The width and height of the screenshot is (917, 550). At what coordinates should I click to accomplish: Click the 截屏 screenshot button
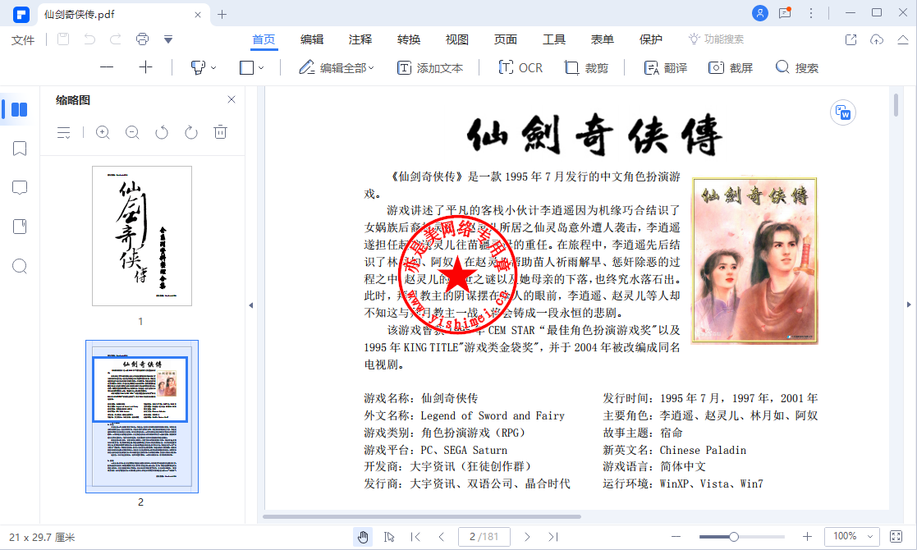[731, 68]
